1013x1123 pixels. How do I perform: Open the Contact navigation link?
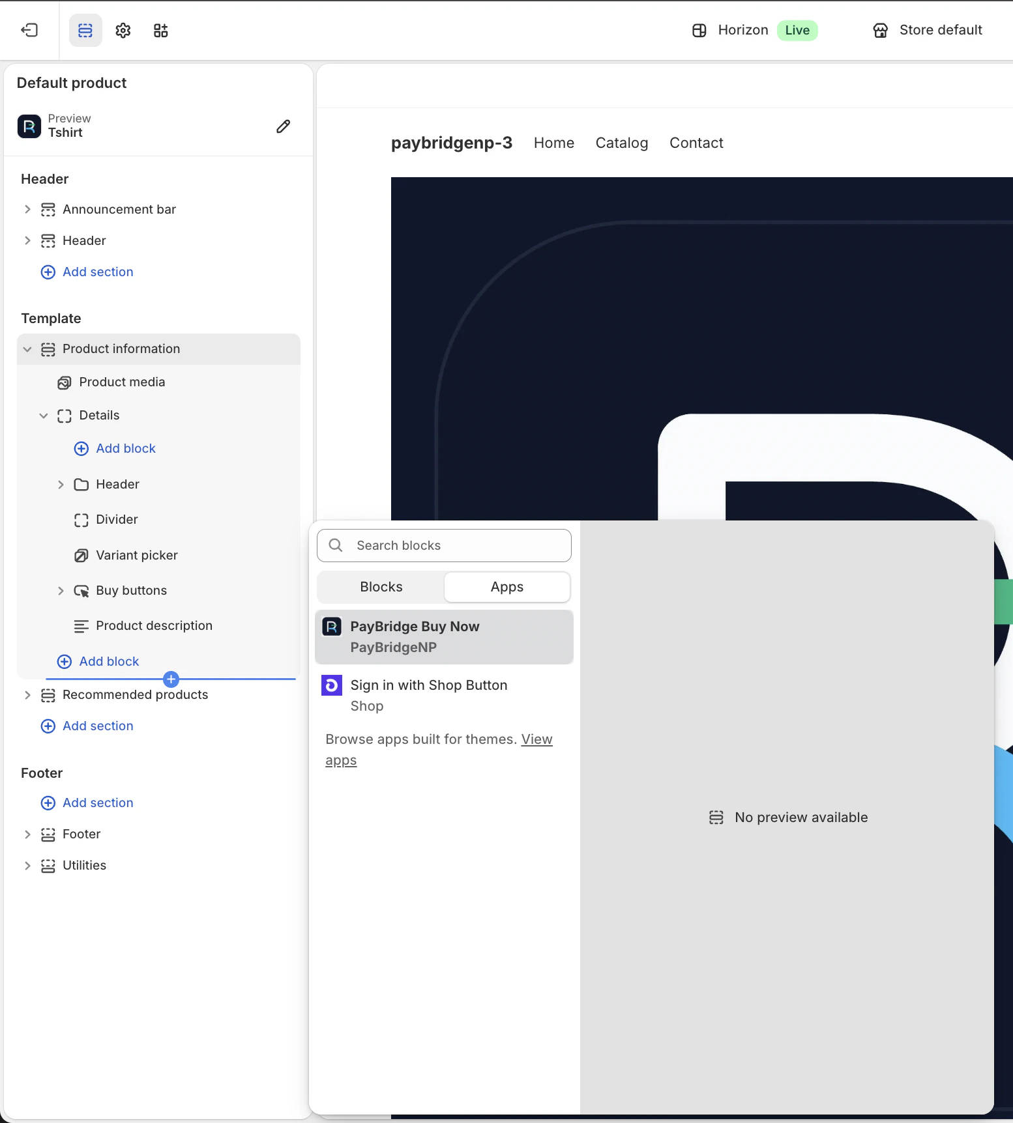tap(696, 143)
